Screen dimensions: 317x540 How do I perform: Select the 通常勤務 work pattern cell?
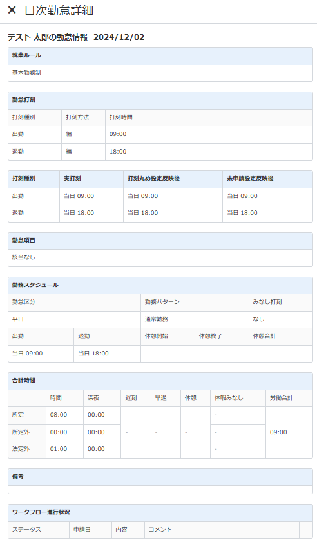[157, 319]
